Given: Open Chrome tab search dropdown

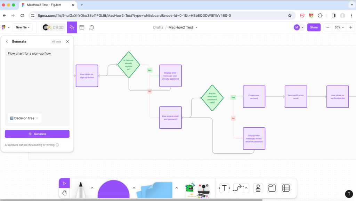Looking at the screenshot, I should pyautogui.click(x=352, y=5).
